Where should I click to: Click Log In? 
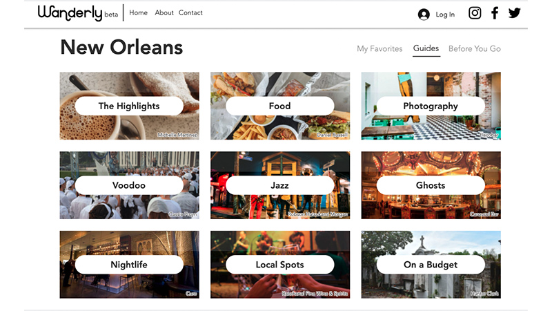click(445, 15)
